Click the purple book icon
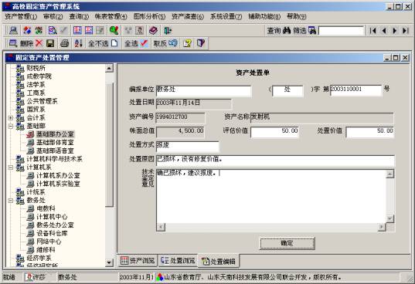The width and height of the screenshot is (415, 284). (153, 31)
